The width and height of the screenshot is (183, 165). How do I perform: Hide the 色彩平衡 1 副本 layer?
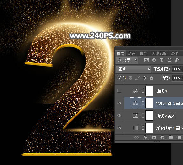click(119, 103)
